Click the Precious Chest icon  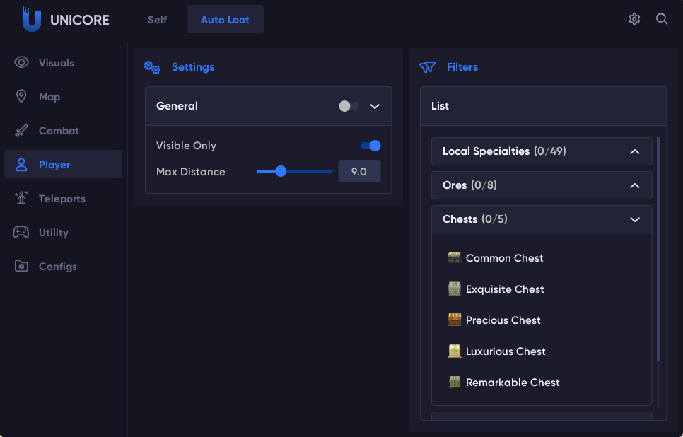(455, 320)
